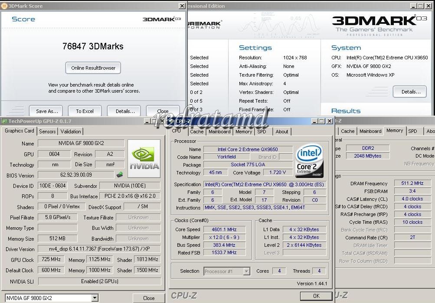Select Cache tab in background CPU-Z window
This screenshot has height=303, width=435.
click(348, 131)
